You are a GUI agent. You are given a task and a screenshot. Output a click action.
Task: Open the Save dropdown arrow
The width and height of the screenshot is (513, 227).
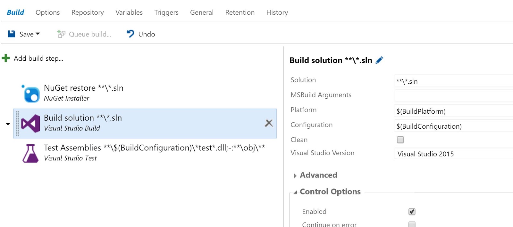tap(38, 34)
